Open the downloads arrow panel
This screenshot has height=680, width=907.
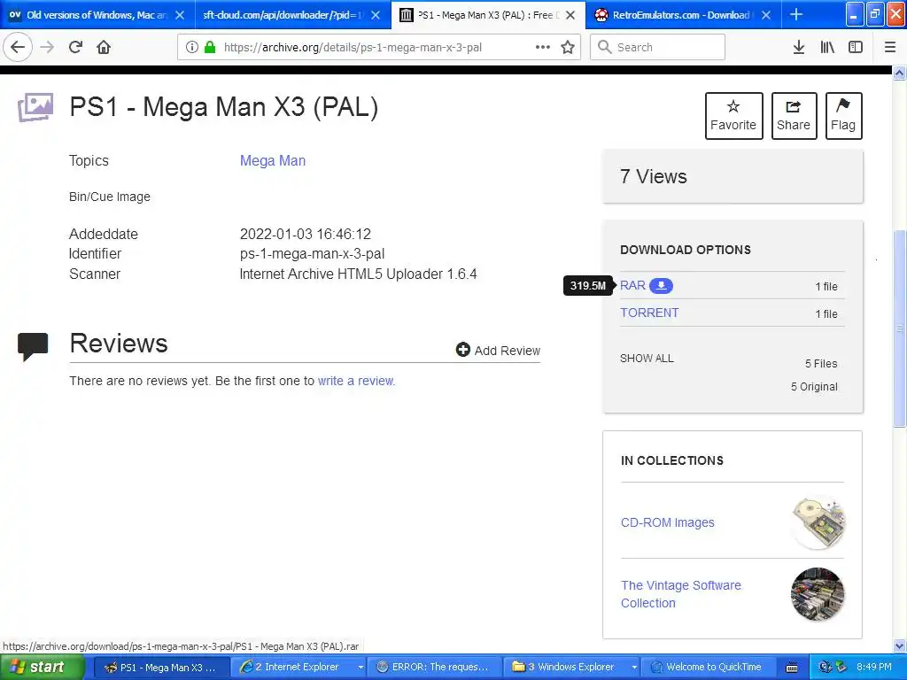799,48
